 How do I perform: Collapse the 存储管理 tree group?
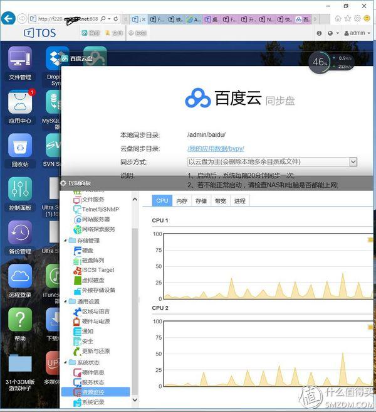click(x=65, y=241)
